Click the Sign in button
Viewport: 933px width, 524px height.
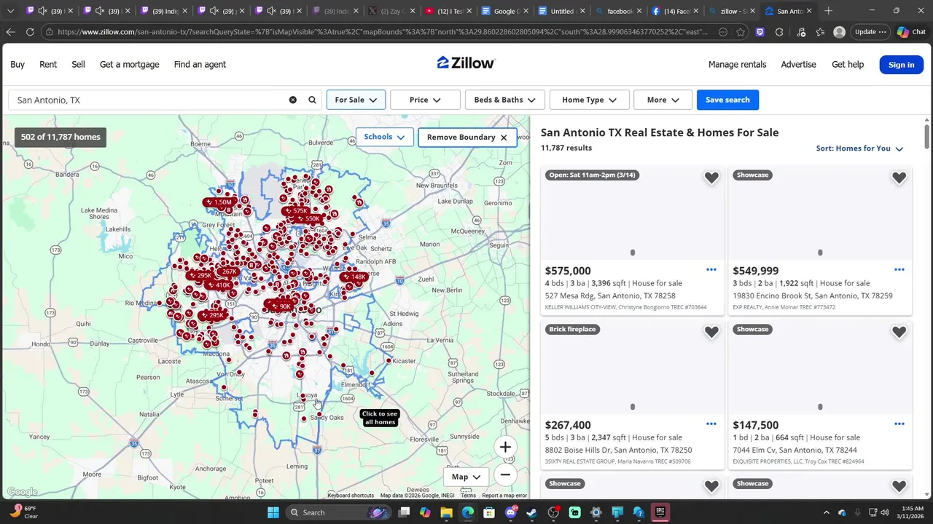coord(901,65)
